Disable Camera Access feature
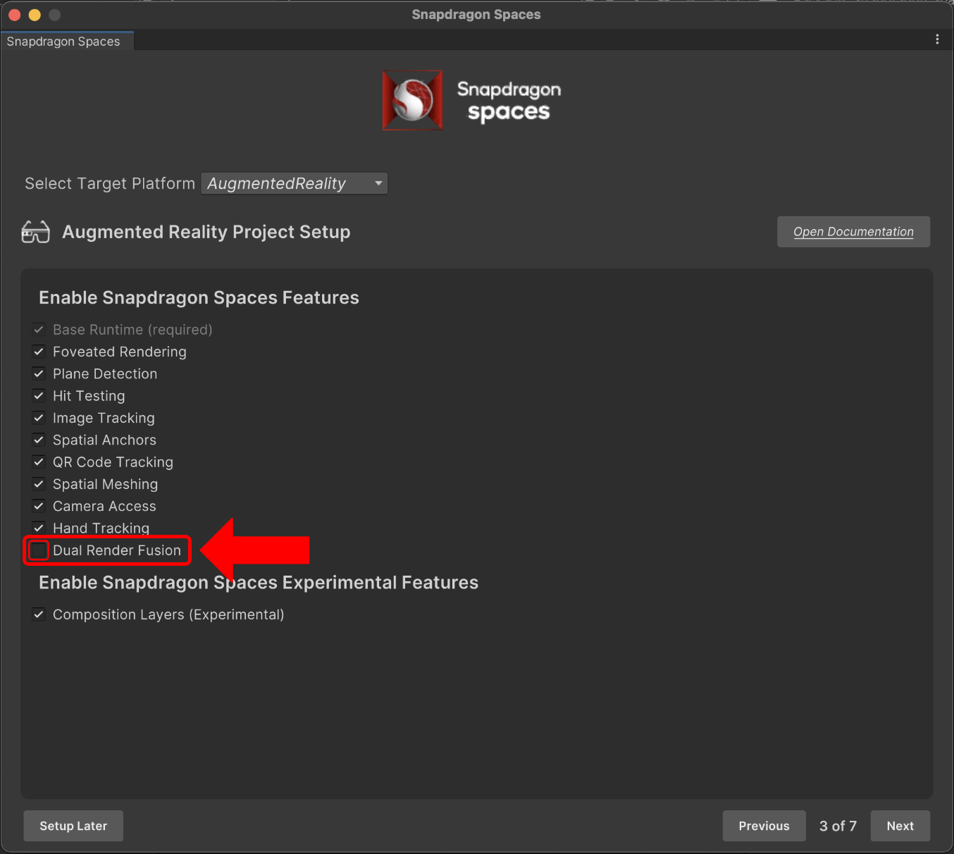 click(39, 506)
